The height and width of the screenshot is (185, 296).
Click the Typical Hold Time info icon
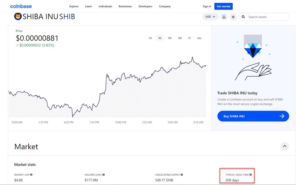(251, 175)
